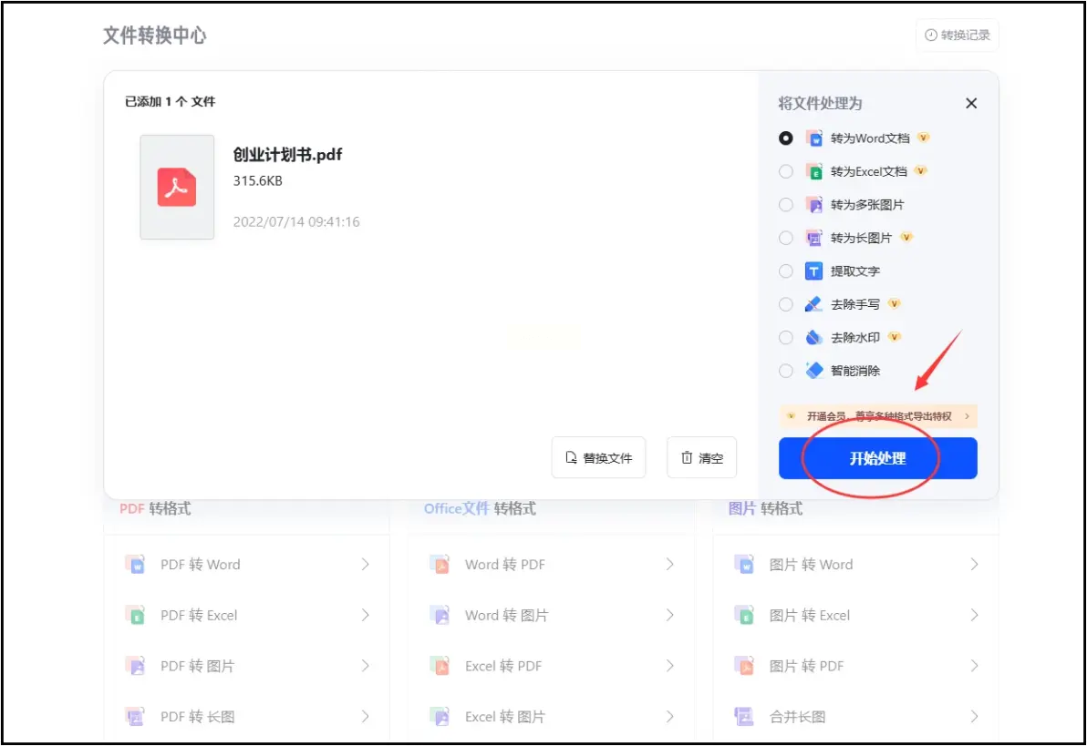1087x746 pixels.
Task: Expand the Word 转 PDF chevron
Action: coord(669,565)
